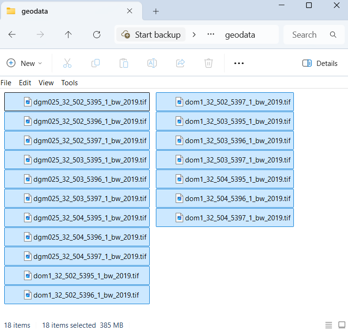Switch to details list view layout
The image size is (348, 331).
click(x=328, y=325)
